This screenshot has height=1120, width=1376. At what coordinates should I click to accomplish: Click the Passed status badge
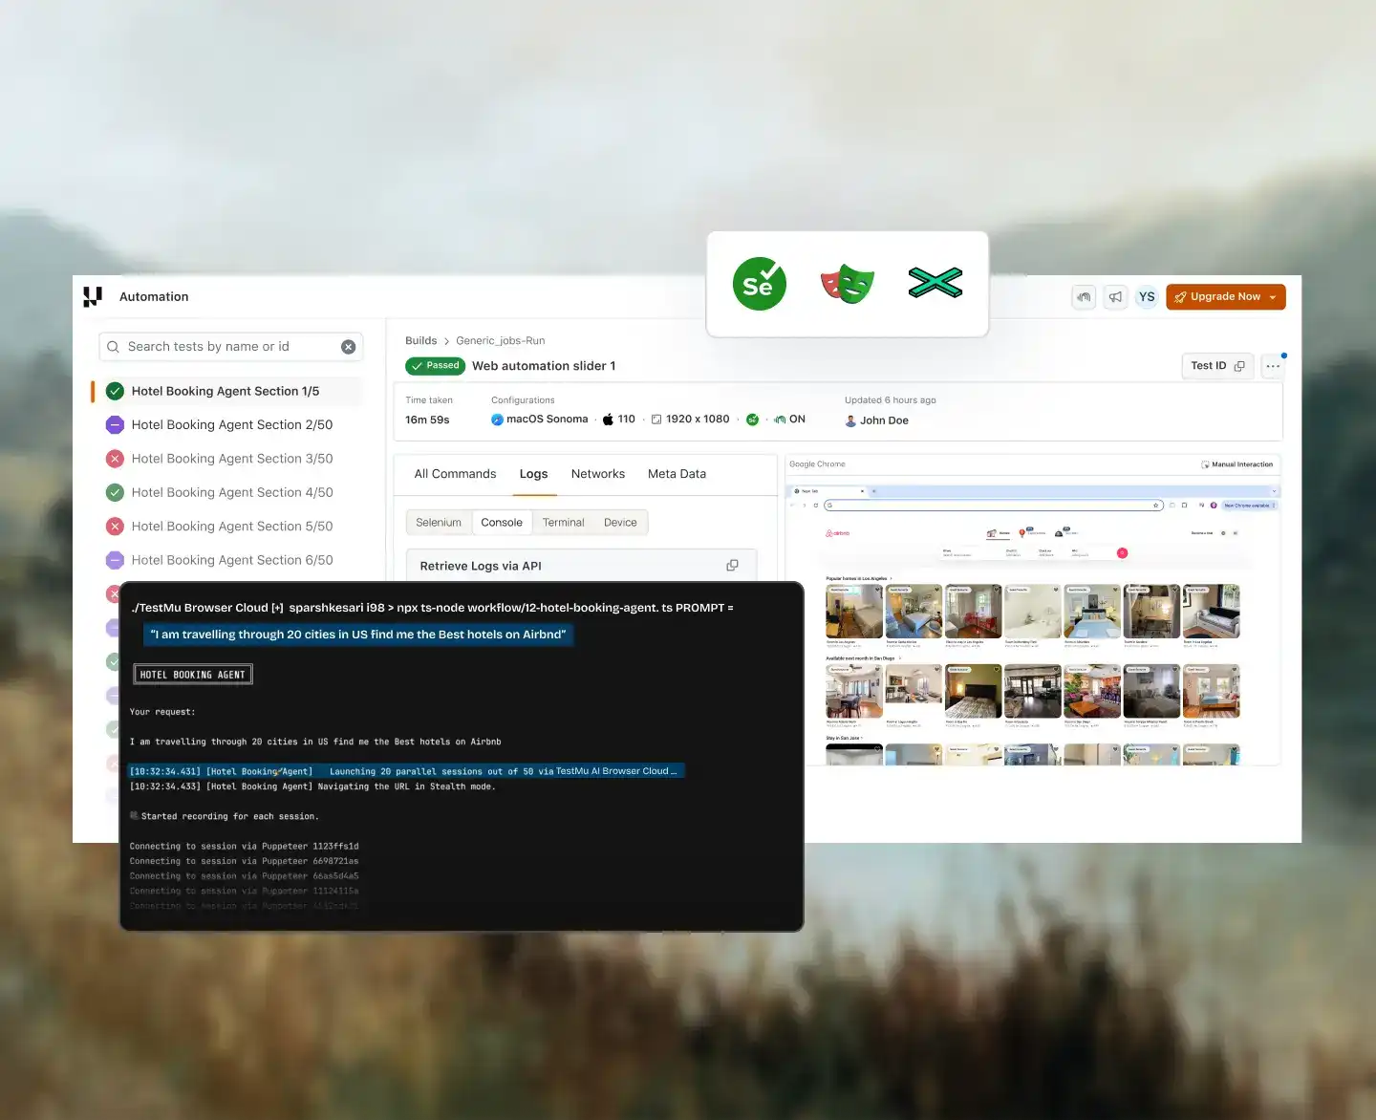[x=435, y=366]
